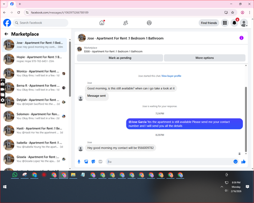Click message with contact number 9566009782
This screenshot has width=254, height=203.
click(120, 148)
